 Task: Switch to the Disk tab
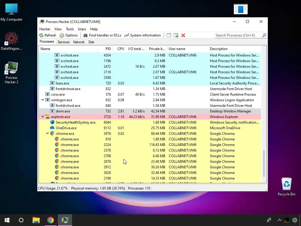[91, 42]
